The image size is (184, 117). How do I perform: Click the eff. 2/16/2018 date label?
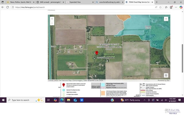pyautogui.click(x=109, y=56)
